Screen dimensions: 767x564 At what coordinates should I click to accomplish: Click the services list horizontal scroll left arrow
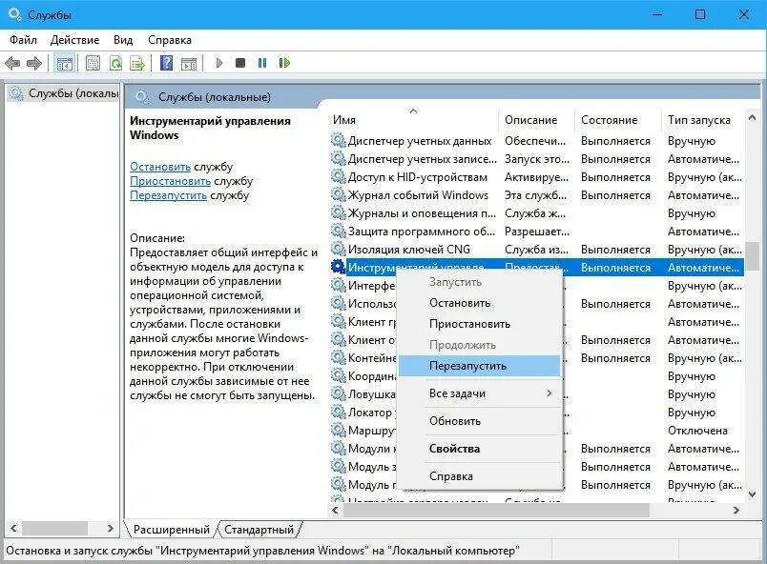click(x=335, y=511)
